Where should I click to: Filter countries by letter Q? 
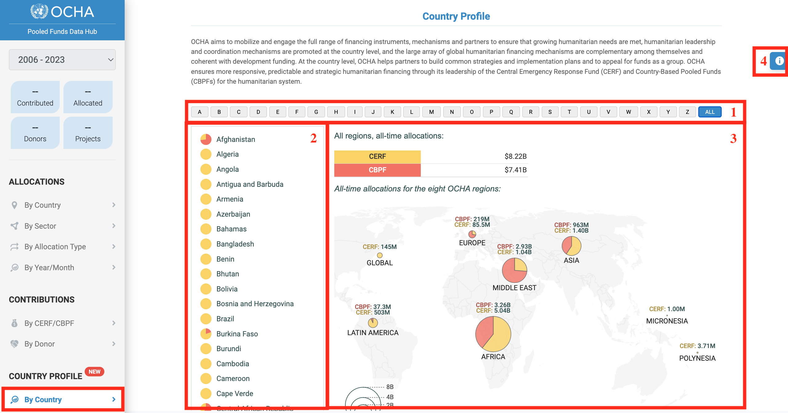pyautogui.click(x=511, y=112)
